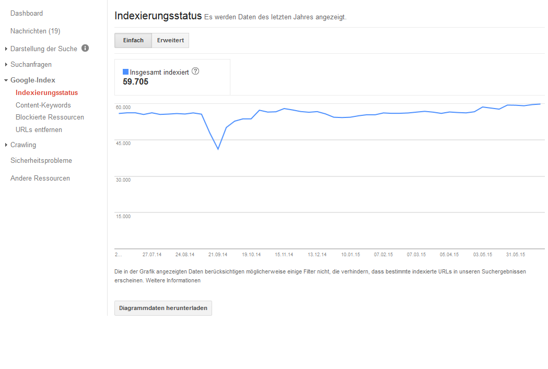Click the 15.000 y-axis label
The image size is (548, 369).
pyautogui.click(x=123, y=217)
